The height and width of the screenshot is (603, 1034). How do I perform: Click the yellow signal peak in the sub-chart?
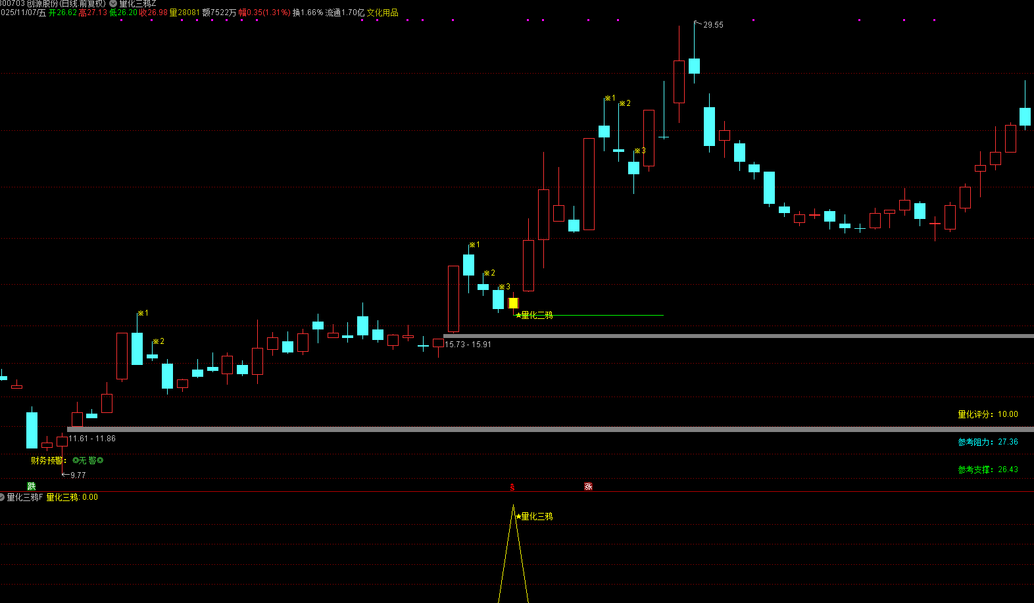[514, 508]
